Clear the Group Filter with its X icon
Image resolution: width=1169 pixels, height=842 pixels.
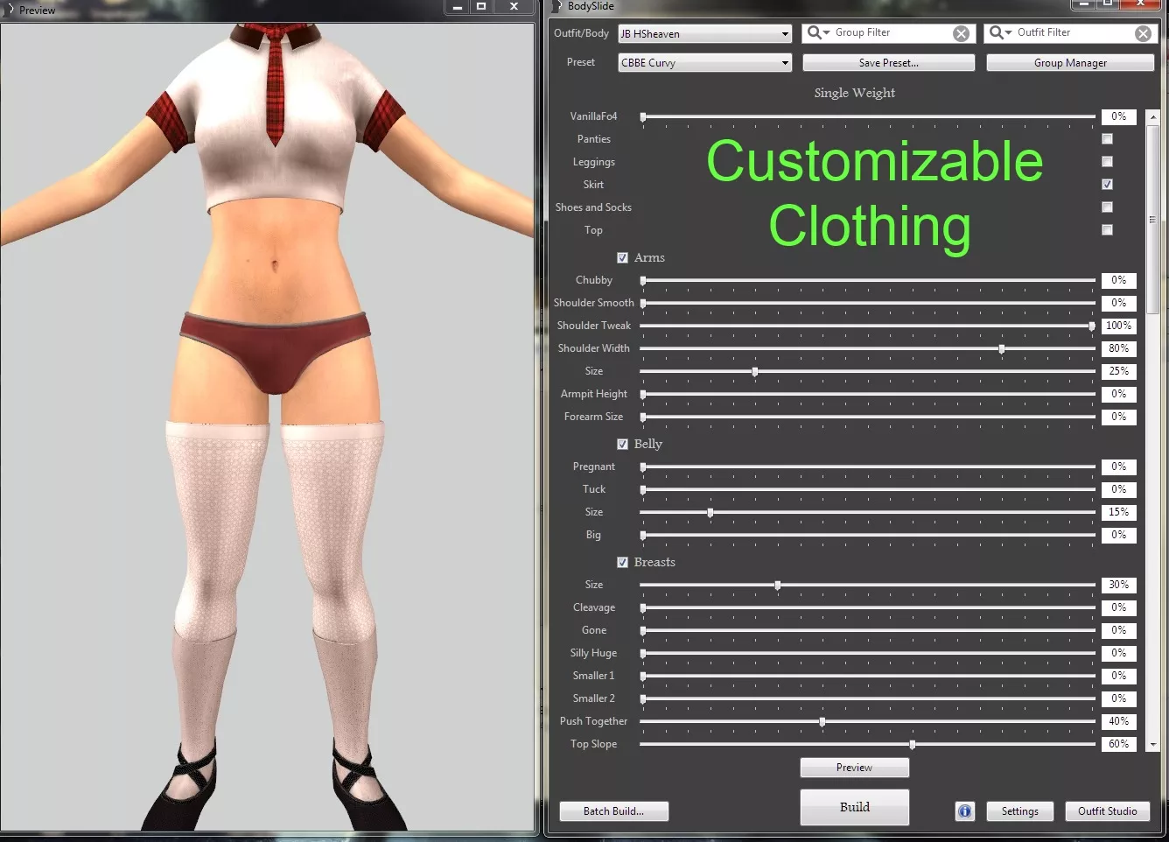961,33
